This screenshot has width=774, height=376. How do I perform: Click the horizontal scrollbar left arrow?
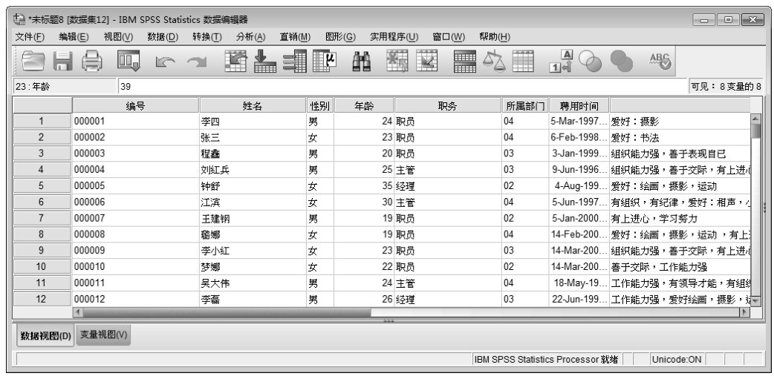click(x=77, y=313)
